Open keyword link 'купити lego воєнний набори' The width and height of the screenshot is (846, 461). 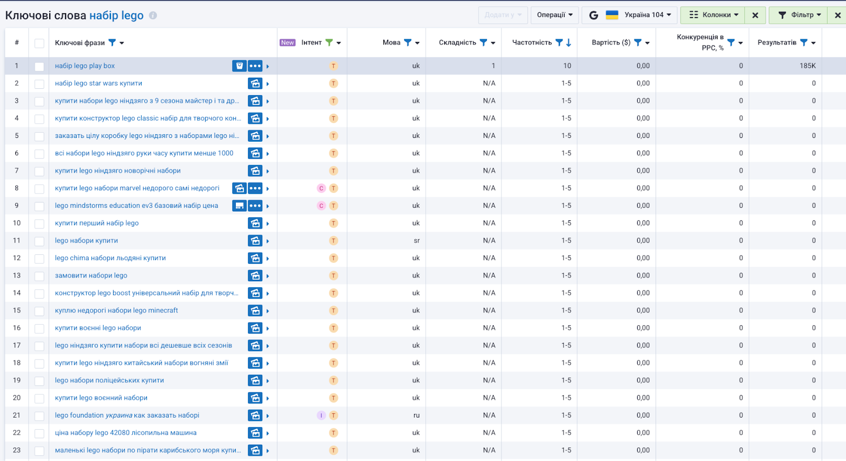pyautogui.click(x=101, y=398)
